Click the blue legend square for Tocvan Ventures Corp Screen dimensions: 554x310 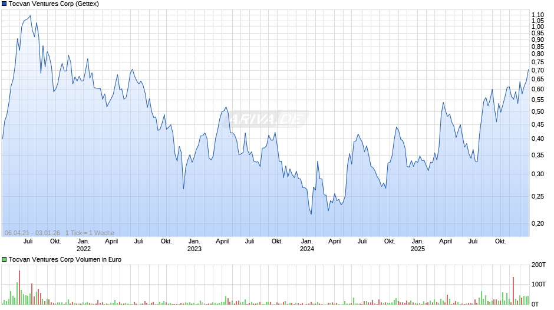pos(4,4)
